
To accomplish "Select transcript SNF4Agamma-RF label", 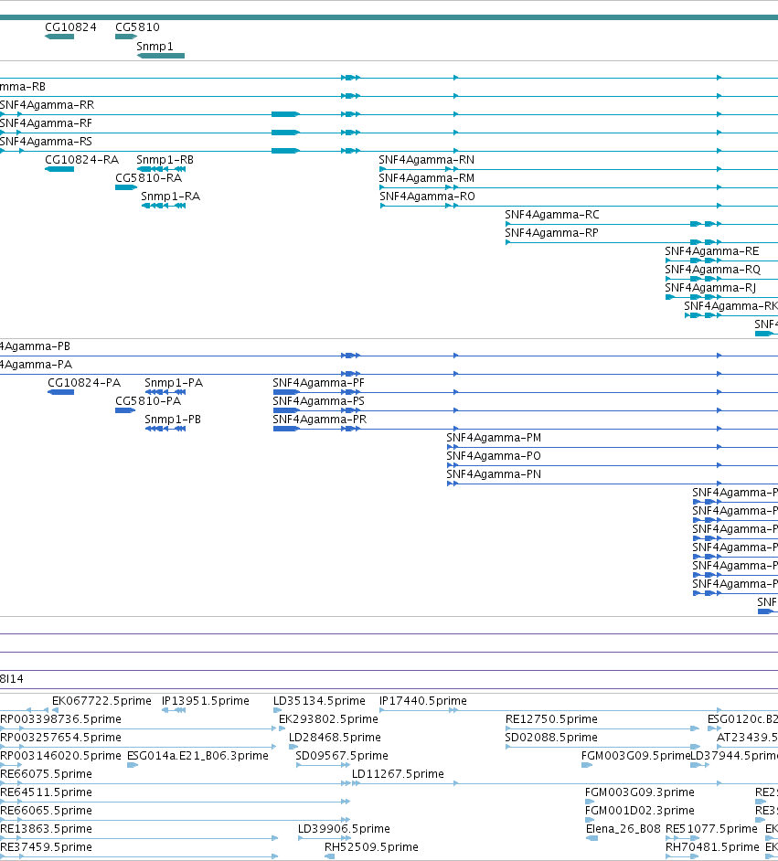I will tap(46, 123).
